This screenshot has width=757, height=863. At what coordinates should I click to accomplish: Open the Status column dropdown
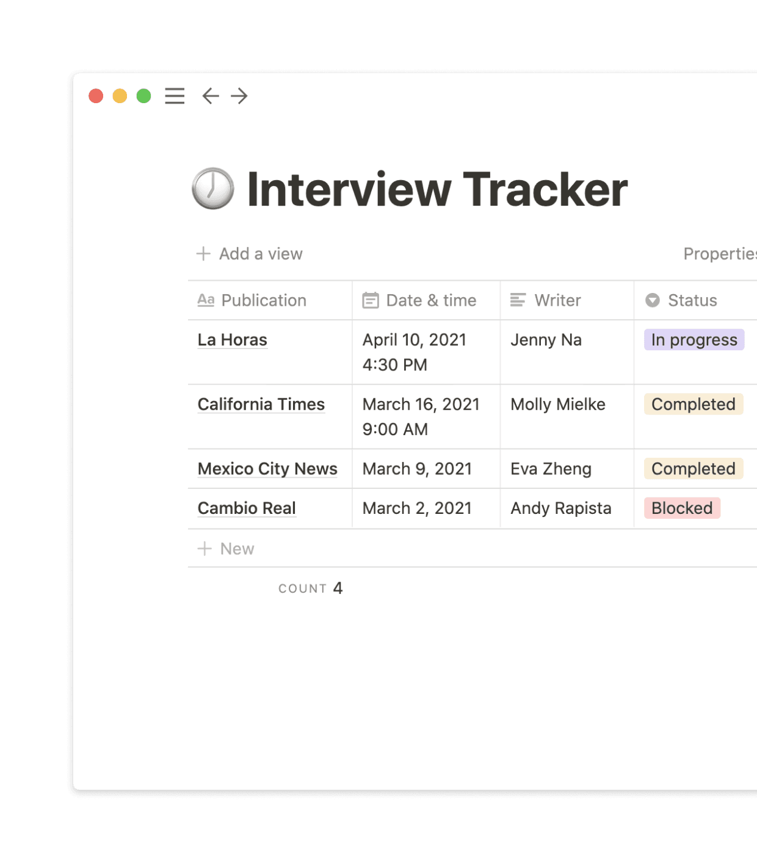pyautogui.click(x=692, y=300)
